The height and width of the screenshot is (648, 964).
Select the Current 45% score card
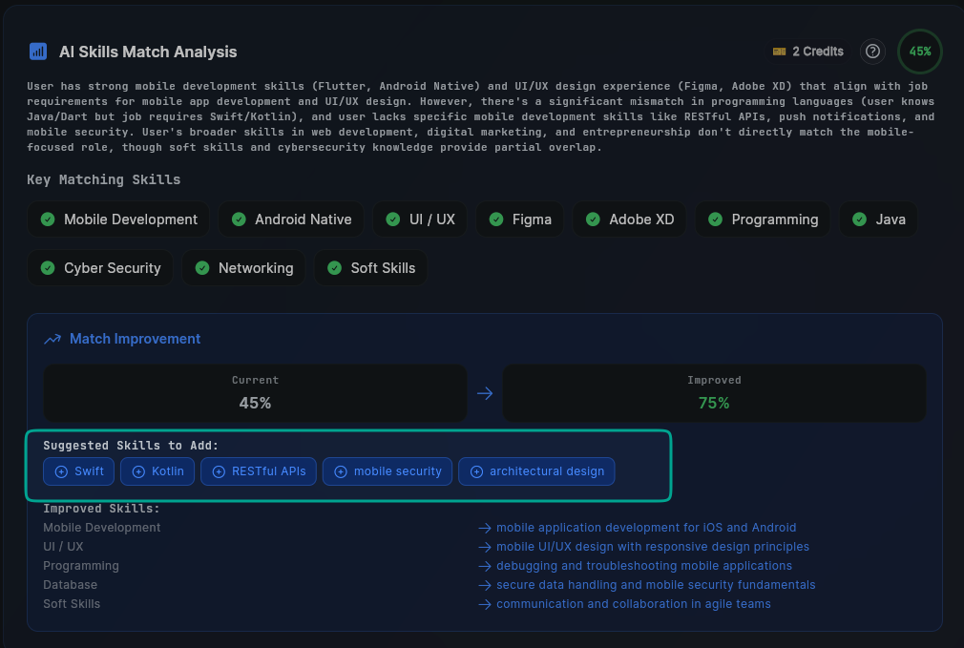(255, 392)
